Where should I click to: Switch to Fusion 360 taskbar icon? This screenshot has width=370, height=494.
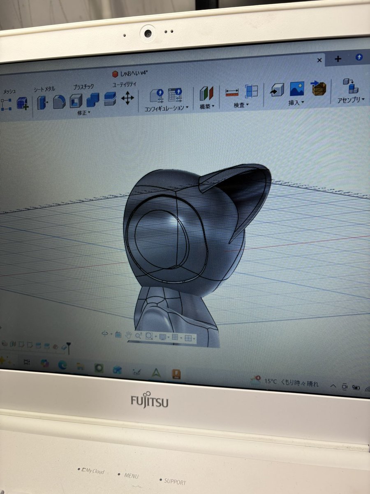[176, 374]
